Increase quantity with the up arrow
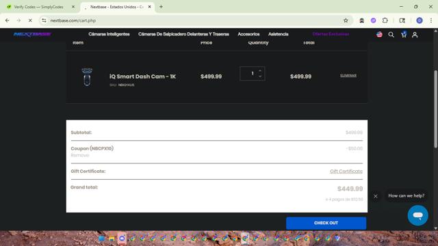Viewport: 438px width, 246px height. [x=260, y=71]
